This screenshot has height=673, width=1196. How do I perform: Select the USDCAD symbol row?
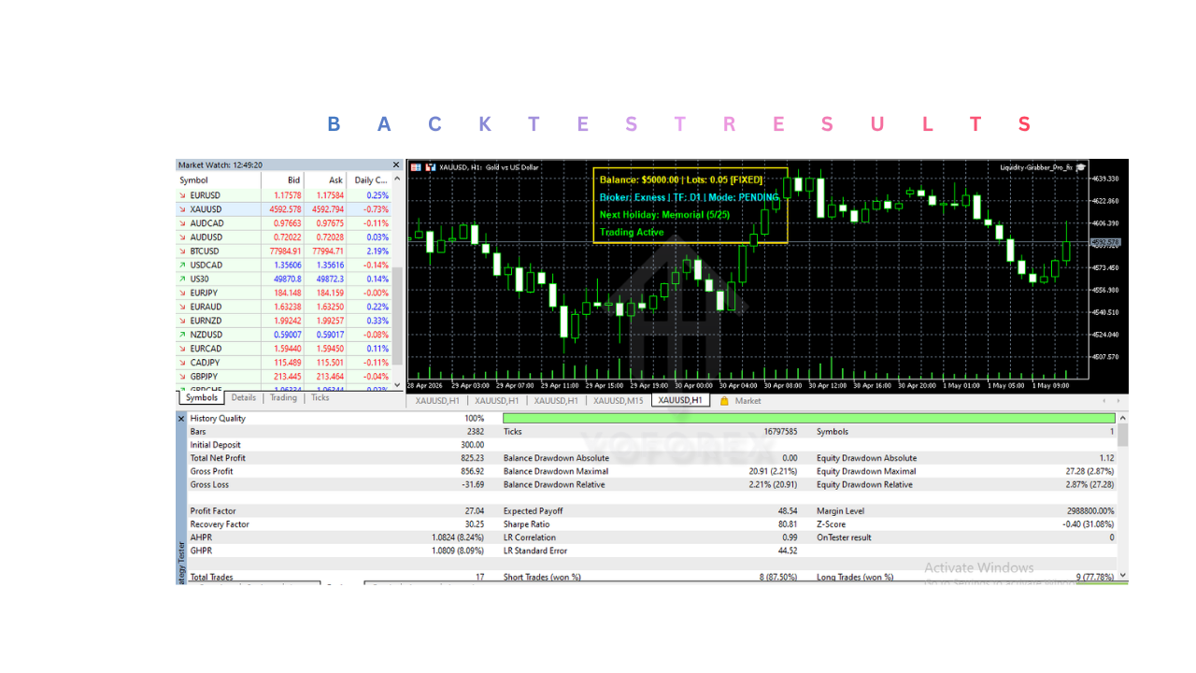(x=284, y=265)
